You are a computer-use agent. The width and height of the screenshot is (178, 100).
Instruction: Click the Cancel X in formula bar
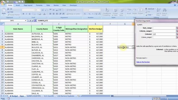pyautogui.click(x=30, y=21)
